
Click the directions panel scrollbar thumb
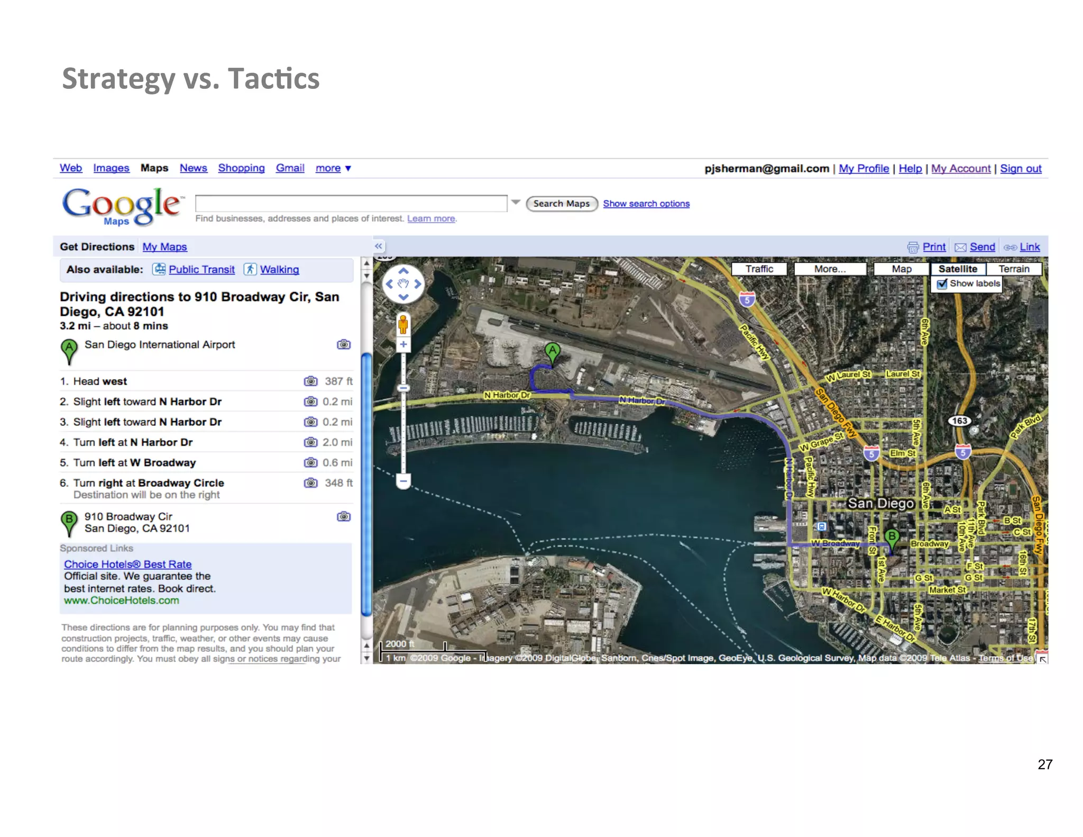click(x=366, y=485)
